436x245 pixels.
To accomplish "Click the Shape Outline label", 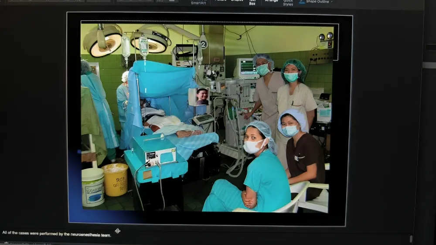I will [317, 2].
